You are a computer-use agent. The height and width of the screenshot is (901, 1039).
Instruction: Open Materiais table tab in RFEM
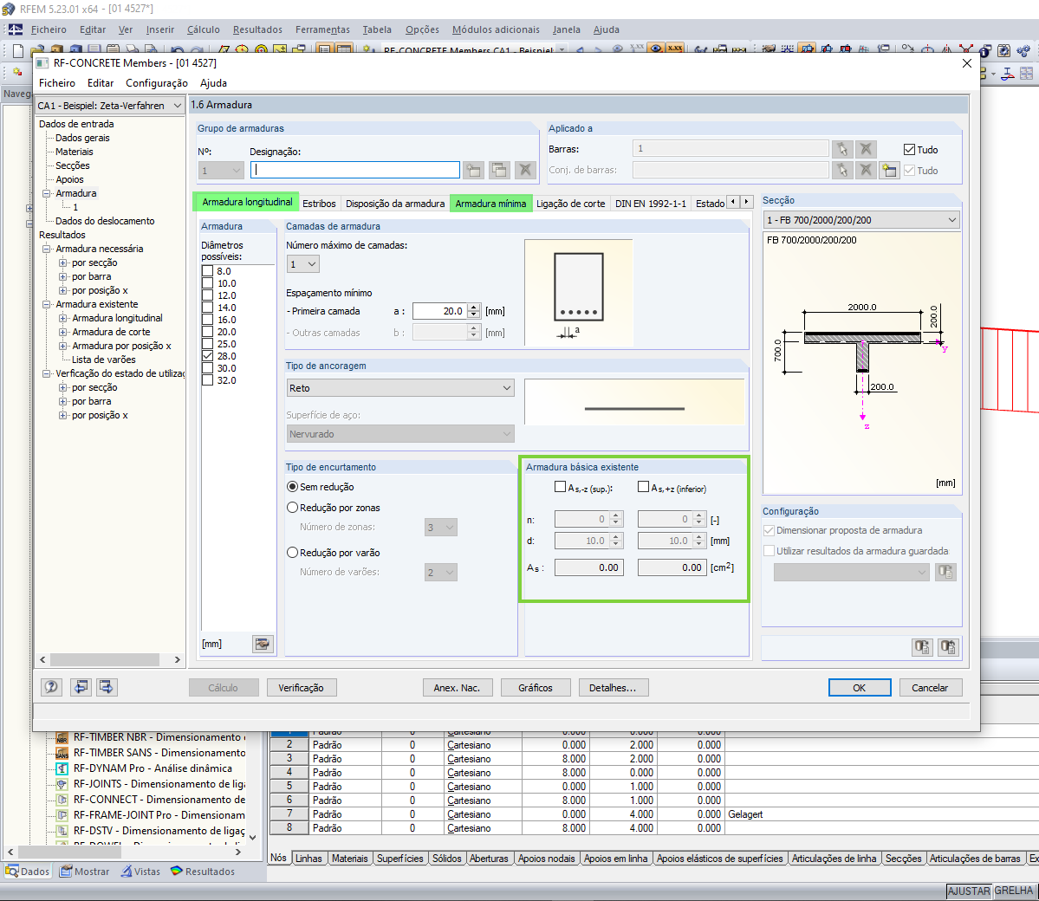click(349, 859)
